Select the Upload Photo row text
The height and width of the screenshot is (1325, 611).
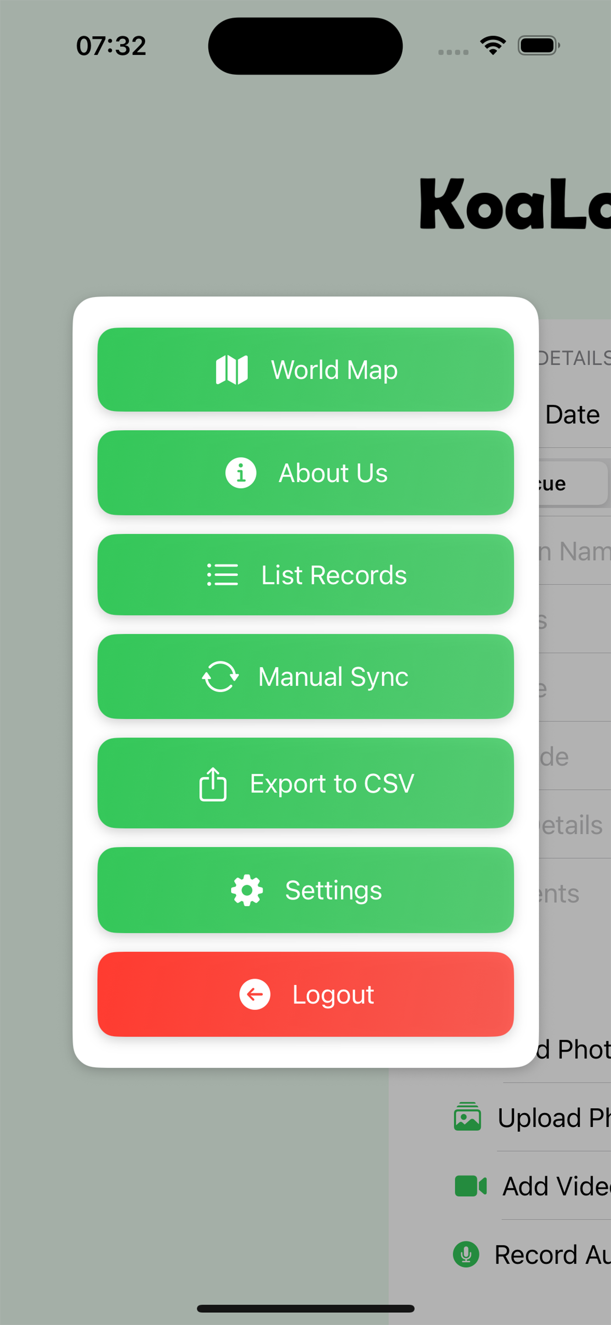pos(554,1118)
